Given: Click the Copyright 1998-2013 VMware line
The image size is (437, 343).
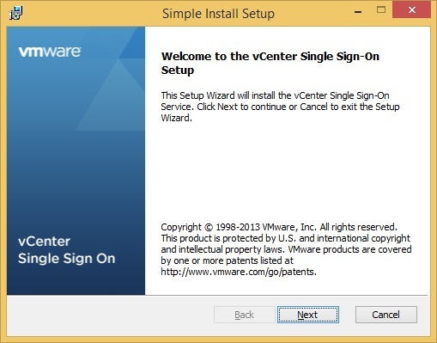Looking at the screenshot, I should (279, 227).
